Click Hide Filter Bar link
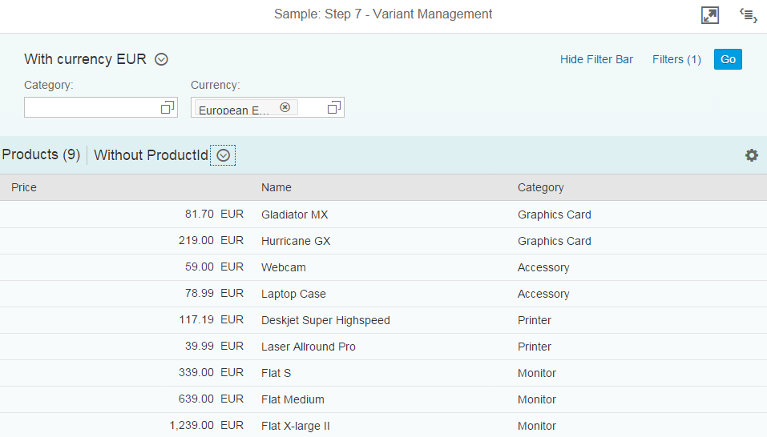767x437 pixels. click(596, 59)
